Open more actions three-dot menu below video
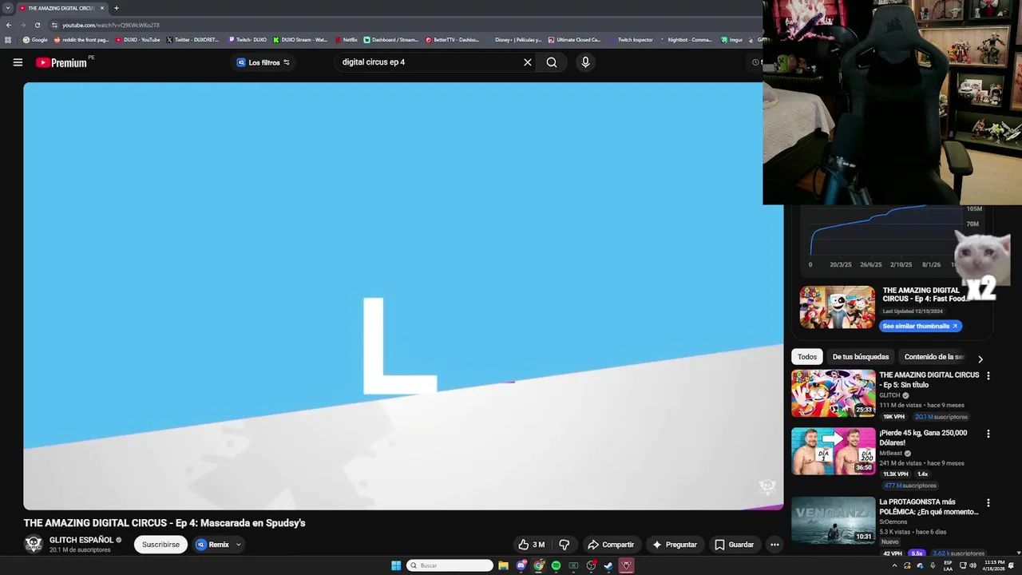Screen dimensions: 1022x575 click(774, 545)
